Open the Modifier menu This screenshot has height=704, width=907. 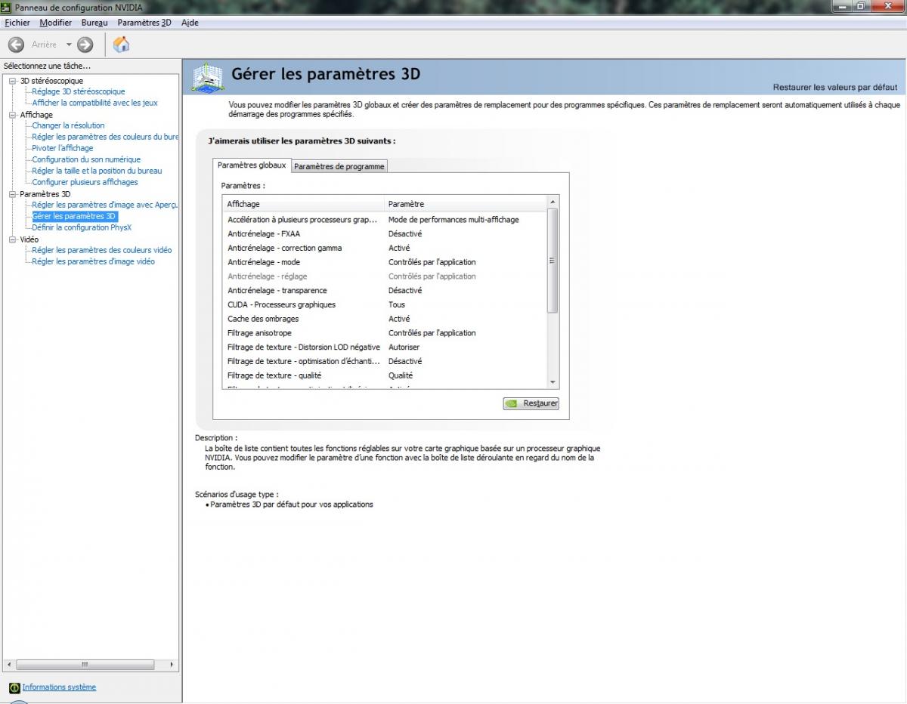55,23
